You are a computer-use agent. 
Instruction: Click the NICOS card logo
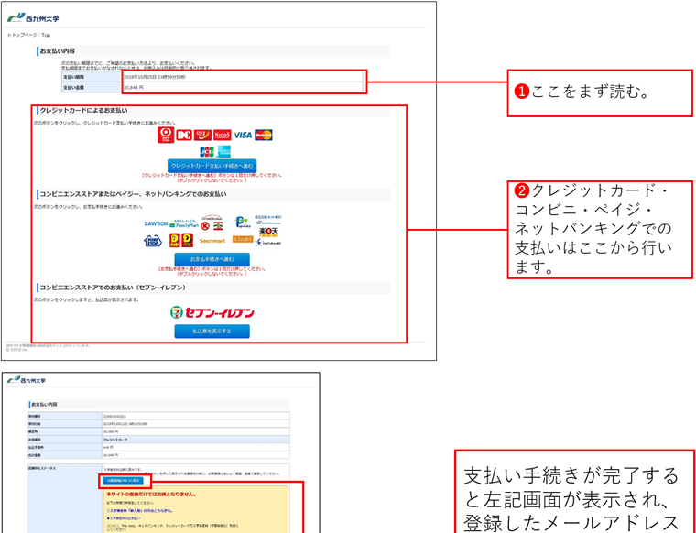click(222, 135)
